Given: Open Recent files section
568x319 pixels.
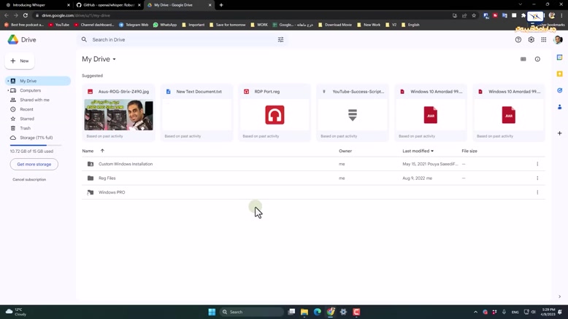Looking at the screenshot, I should (26, 109).
